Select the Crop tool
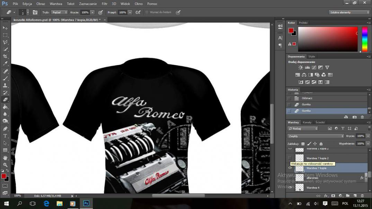Screen dimensions: 372x209 [5, 56]
